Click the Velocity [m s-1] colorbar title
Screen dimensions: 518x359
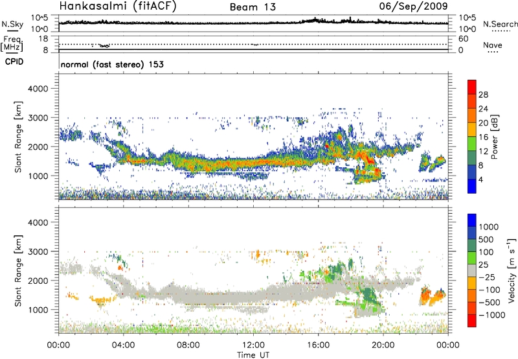click(512, 270)
